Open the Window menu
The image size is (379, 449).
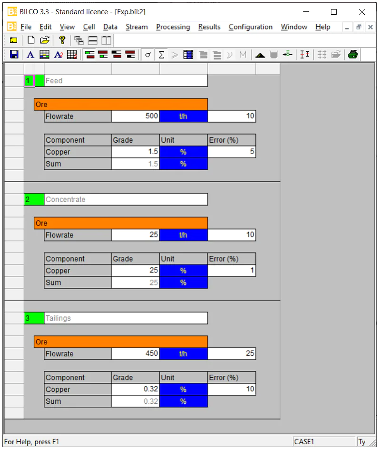[x=294, y=27]
